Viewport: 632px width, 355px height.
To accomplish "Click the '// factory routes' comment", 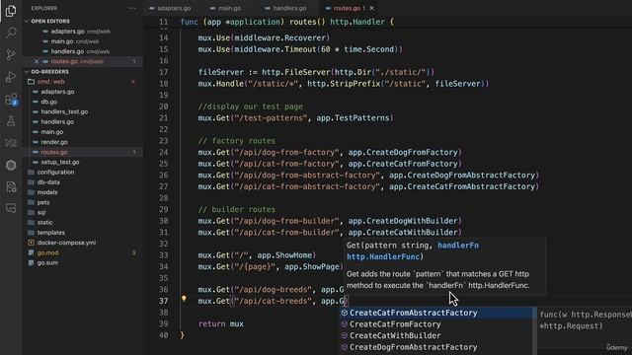I will 237,141.
